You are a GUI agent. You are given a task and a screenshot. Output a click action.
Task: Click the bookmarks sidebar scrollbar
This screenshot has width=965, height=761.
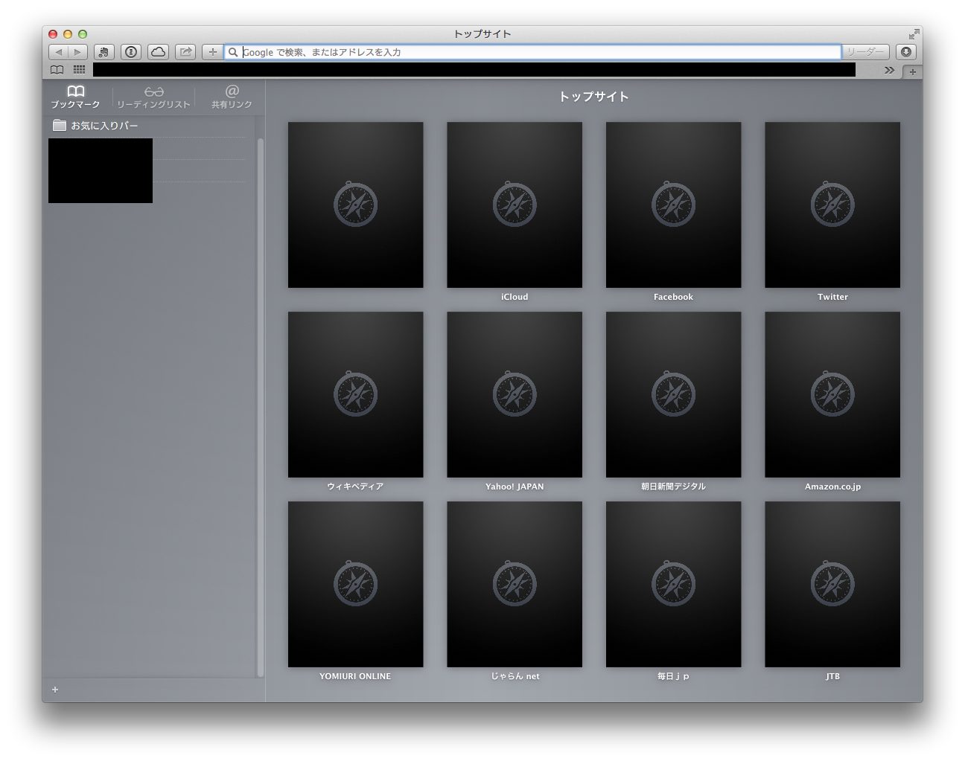(261, 407)
